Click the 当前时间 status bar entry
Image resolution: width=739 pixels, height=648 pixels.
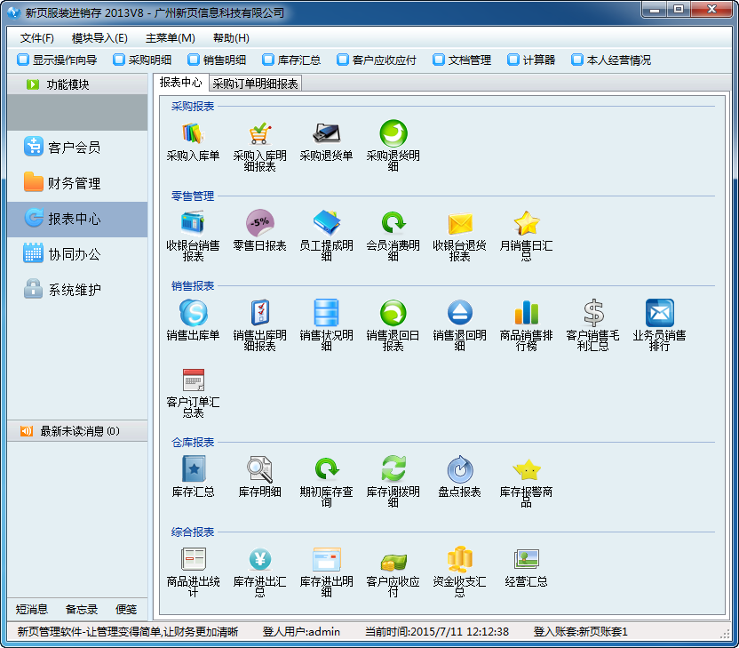(436, 632)
